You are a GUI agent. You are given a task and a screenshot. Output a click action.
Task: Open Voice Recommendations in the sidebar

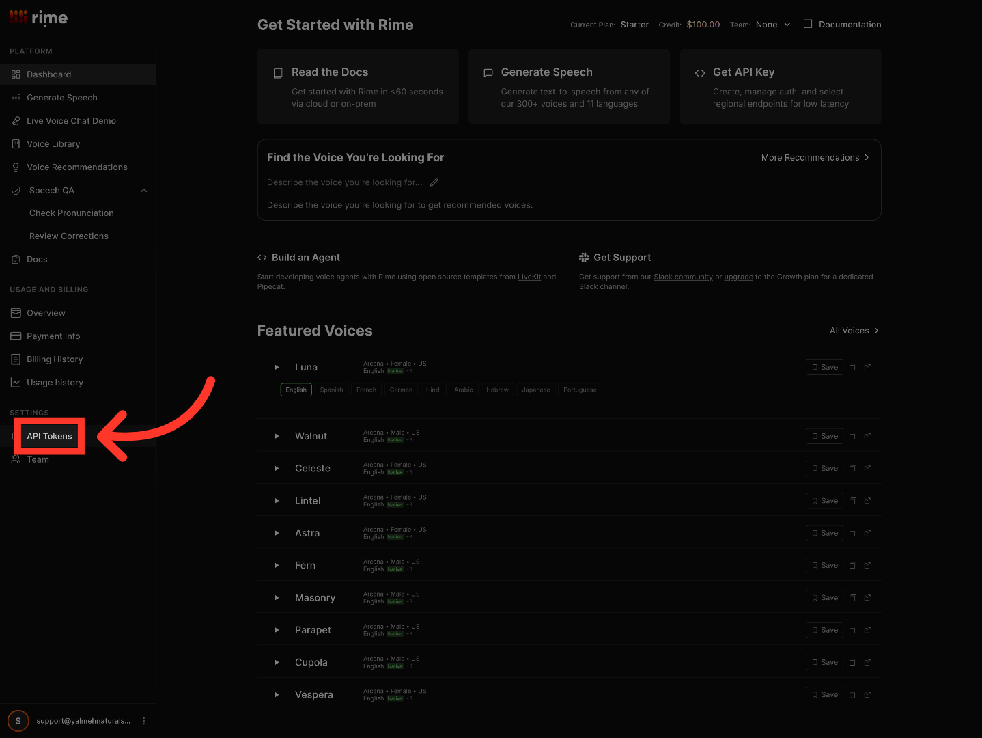tap(78, 167)
